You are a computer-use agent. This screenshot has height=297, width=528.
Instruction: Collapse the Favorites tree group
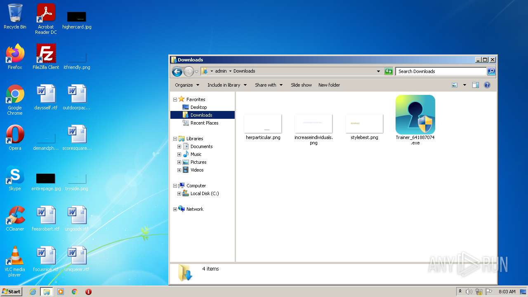(x=175, y=99)
